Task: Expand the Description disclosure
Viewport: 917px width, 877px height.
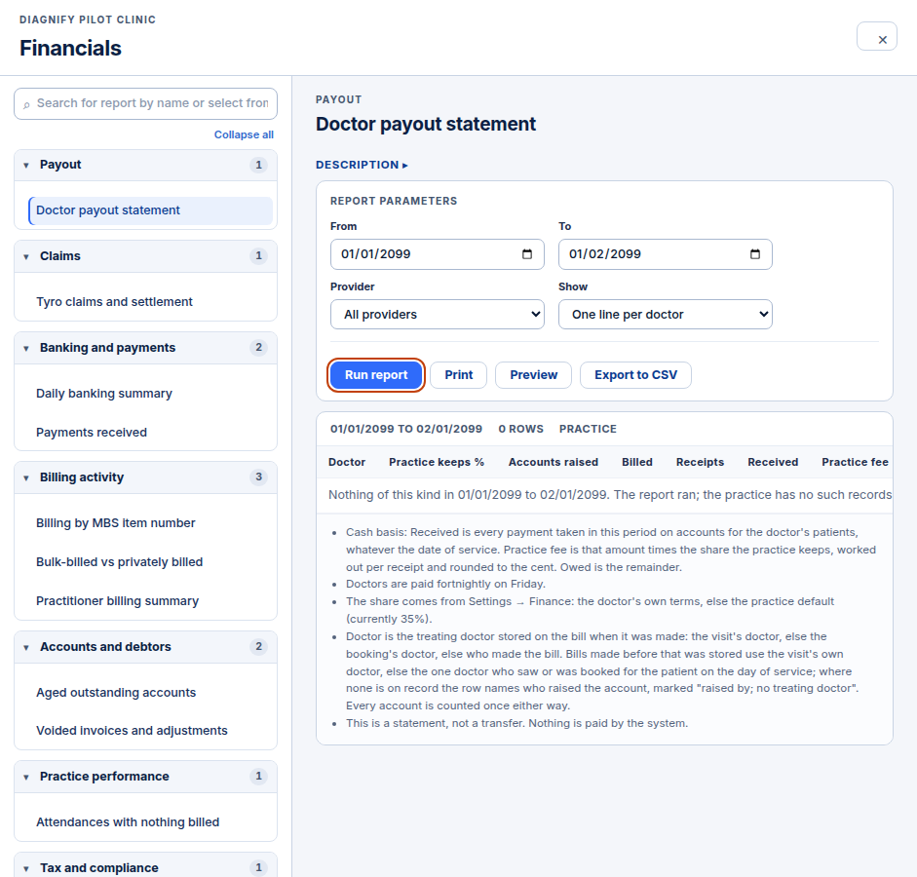Action: coord(362,165)
